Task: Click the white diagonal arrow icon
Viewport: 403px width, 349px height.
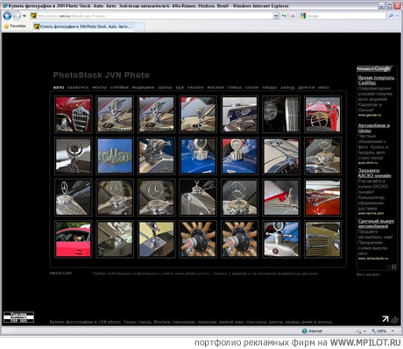Action: point(385,319)
